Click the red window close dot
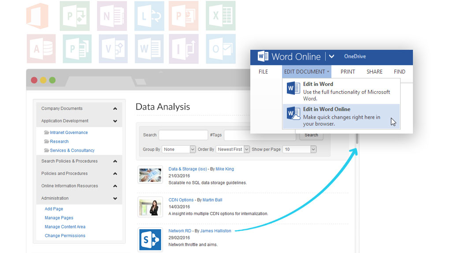 pos(34,80)
